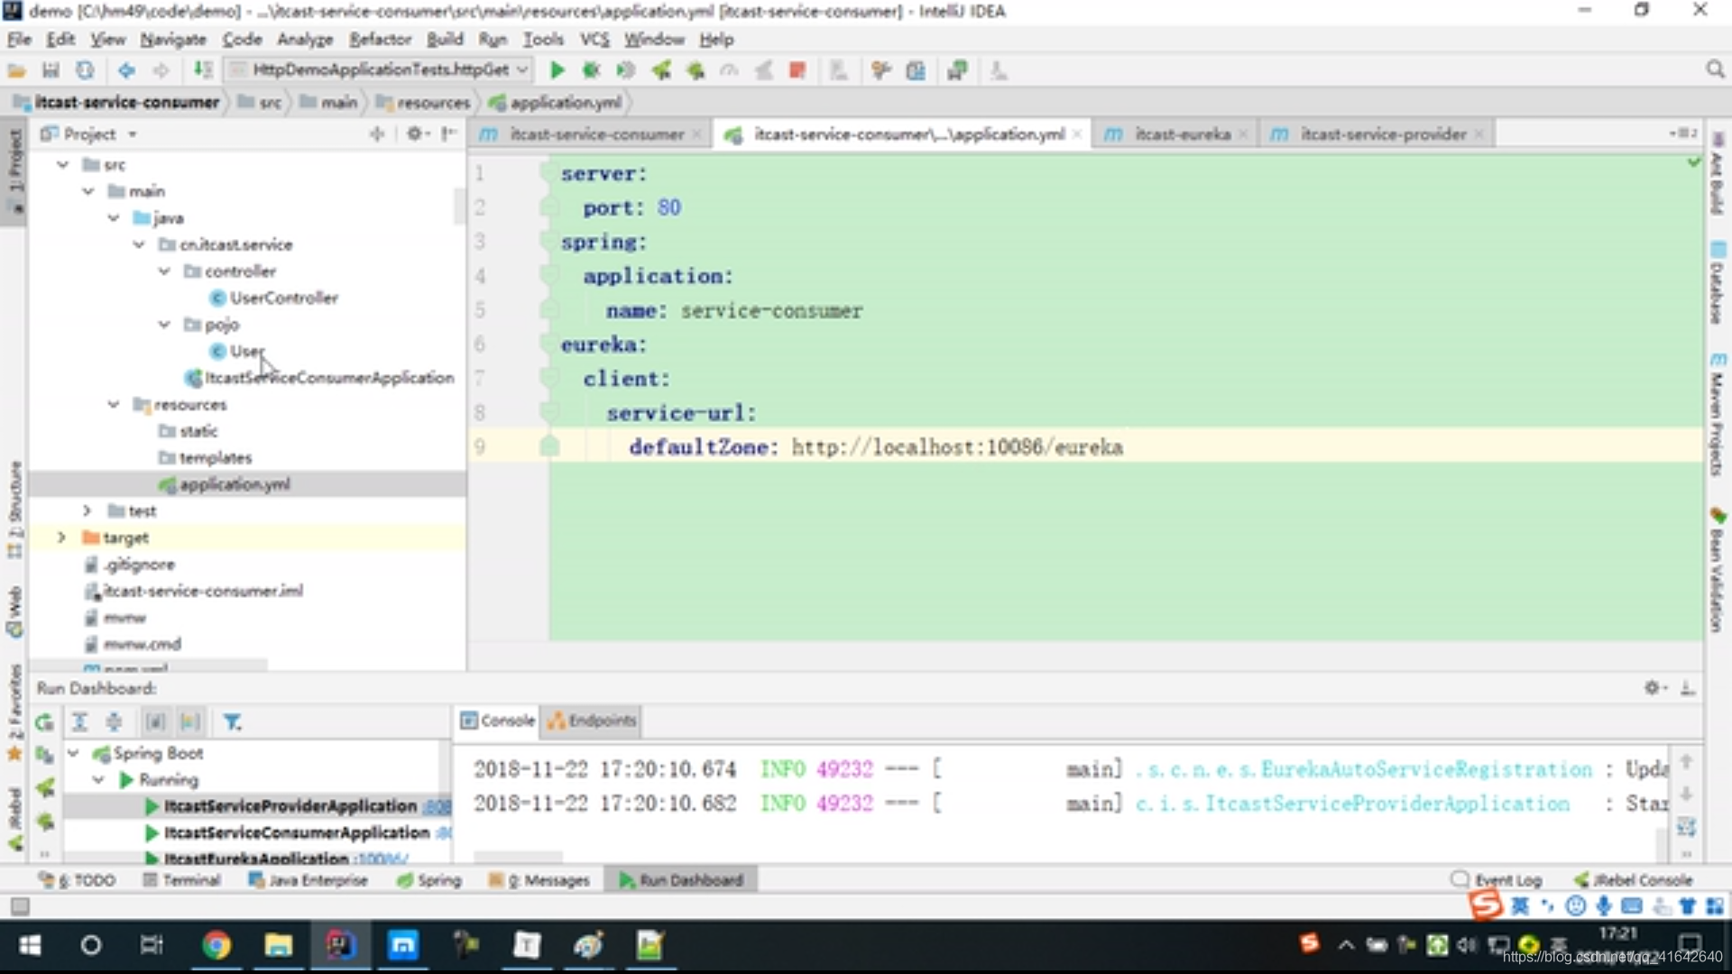Image resolution: width=1732 pixels, height=974 pixels.
Task: Collapse the cn.itcast.service package
Action: [x=139, y=244]
